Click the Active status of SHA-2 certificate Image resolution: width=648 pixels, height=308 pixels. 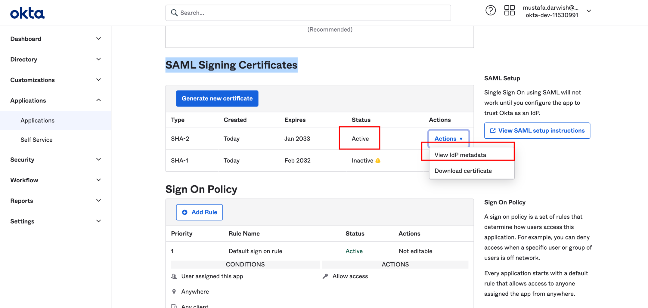(x=360, y=139)
